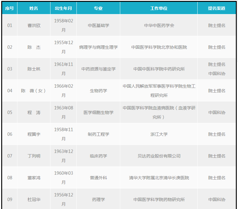Select the 工作单位 column header
This screenshot has width=238, height=209.
tap(159, 8)
